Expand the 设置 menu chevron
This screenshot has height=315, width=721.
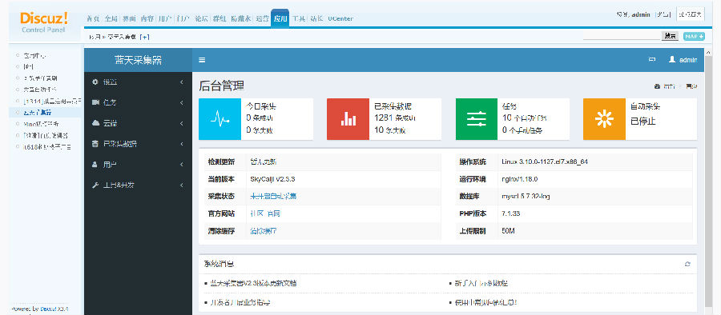[x=182, y=82]
